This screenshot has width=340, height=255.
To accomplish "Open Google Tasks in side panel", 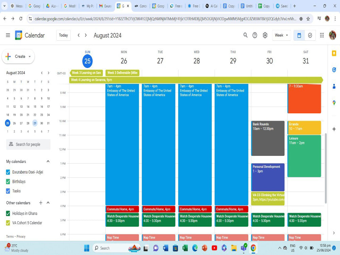I will (334, 70).
